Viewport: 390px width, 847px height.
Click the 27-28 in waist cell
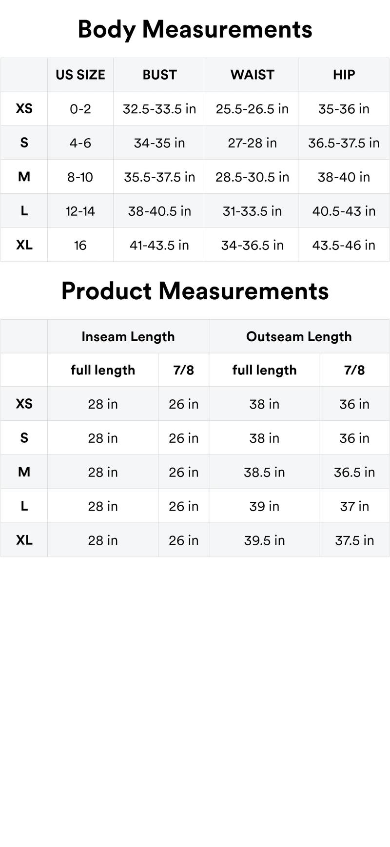[x=252, y=143]
